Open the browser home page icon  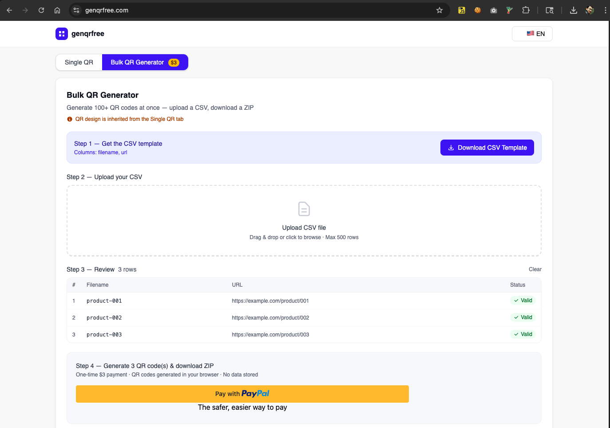[57, 10]
